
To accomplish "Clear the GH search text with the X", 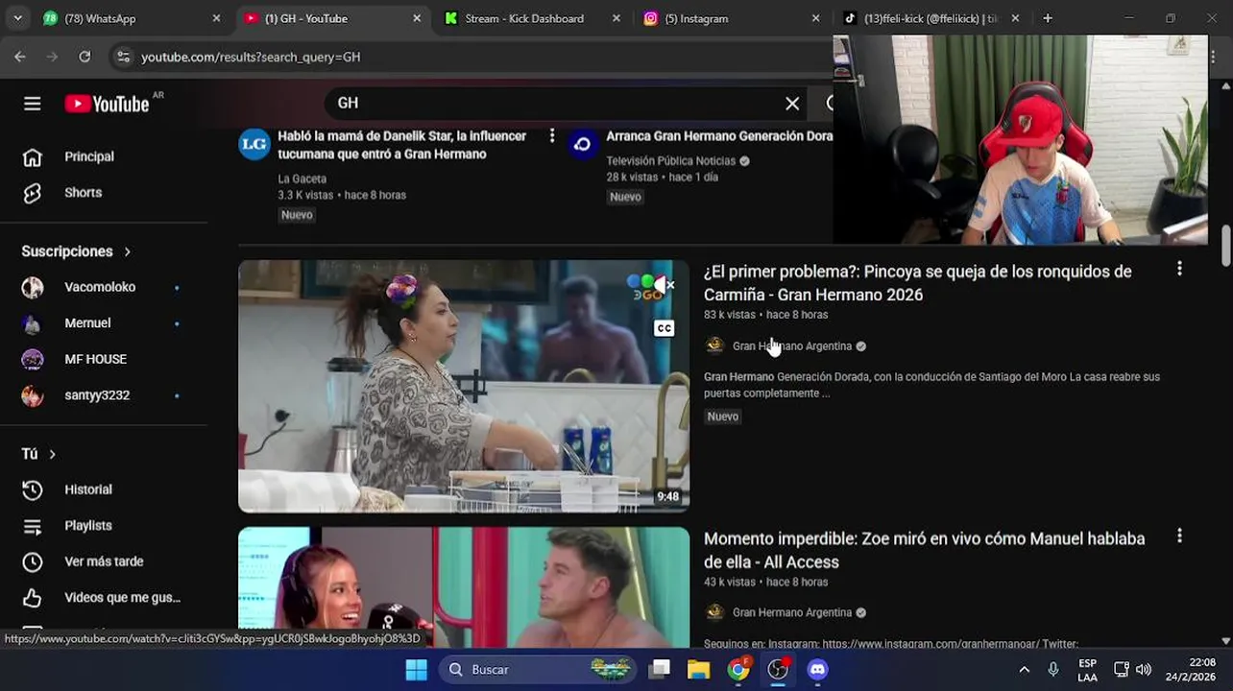I will click(792, 104).
